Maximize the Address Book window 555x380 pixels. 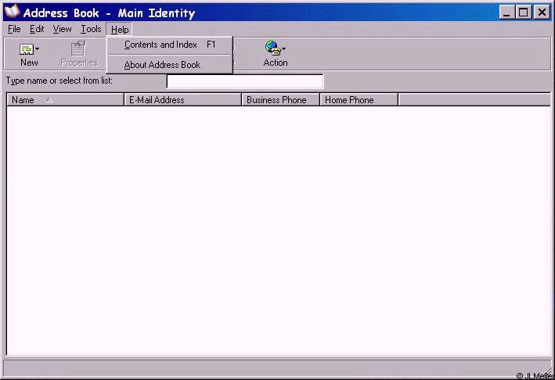point(524,13)
